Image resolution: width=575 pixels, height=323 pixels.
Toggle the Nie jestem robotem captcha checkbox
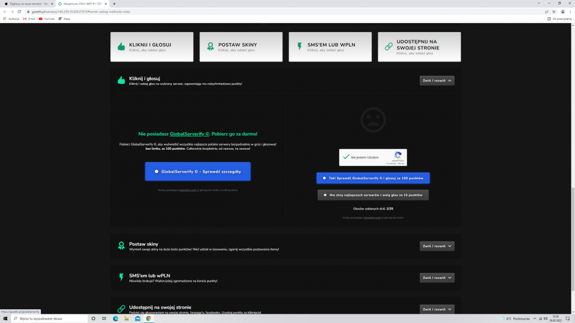(x=346, y=157)
